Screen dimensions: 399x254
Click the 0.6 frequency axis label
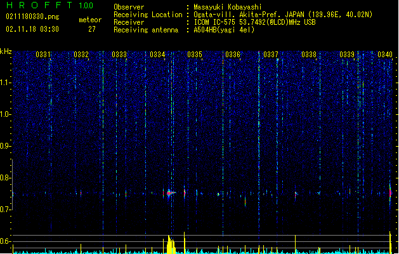(5, 241)
